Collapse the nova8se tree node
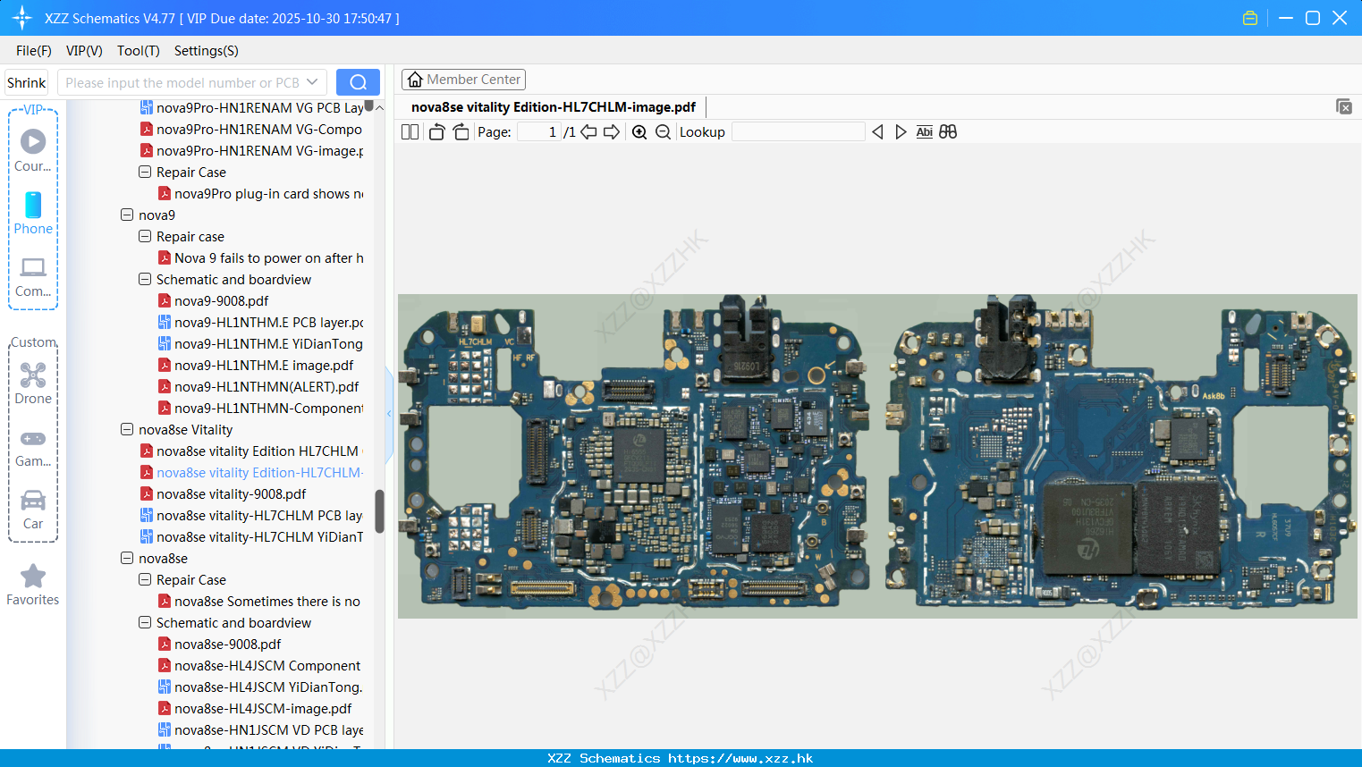1362x767 pixels. tap(127, 559)
